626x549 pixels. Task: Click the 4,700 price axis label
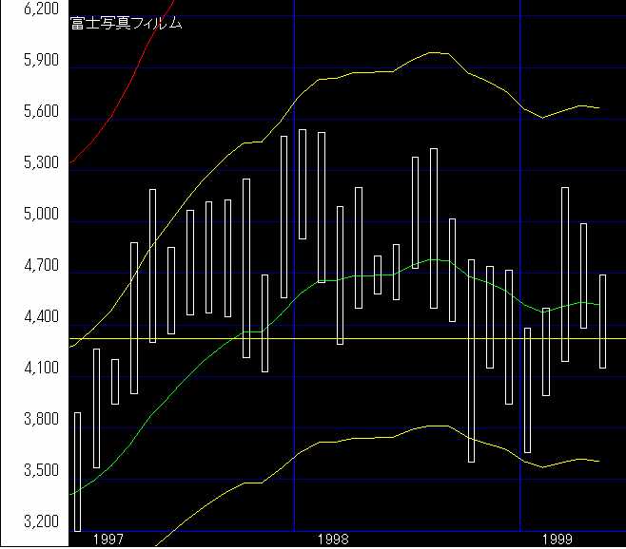[40, 266]
